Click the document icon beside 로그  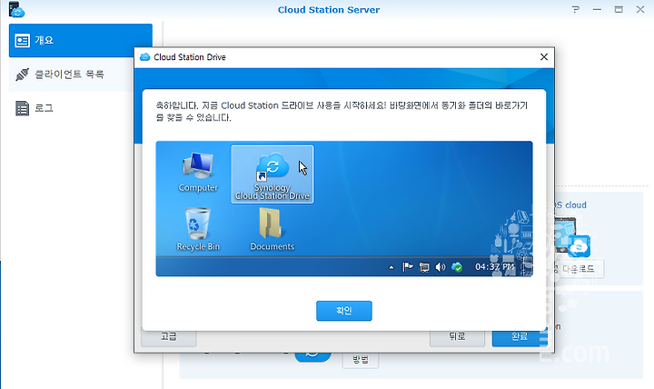click(x=22, y=108)
